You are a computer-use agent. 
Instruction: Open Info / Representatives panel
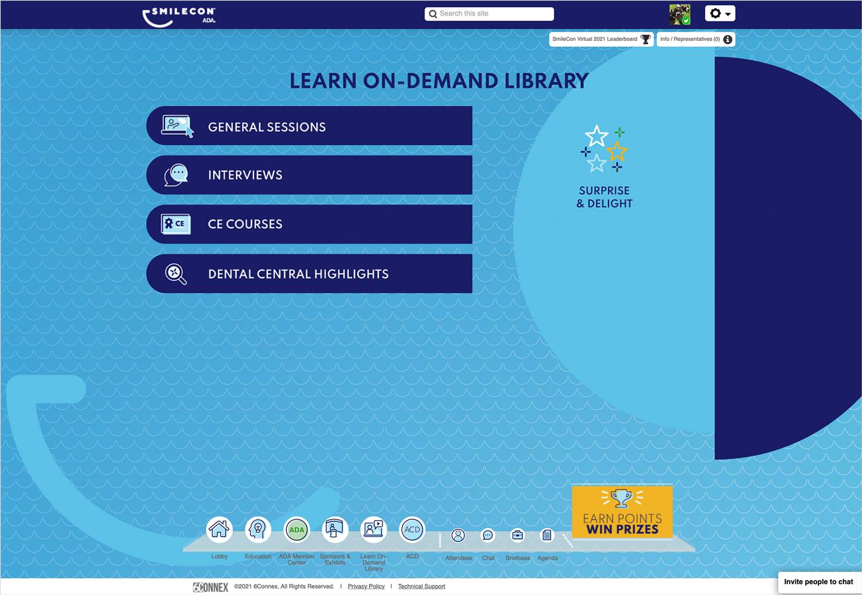pos(696,39)
